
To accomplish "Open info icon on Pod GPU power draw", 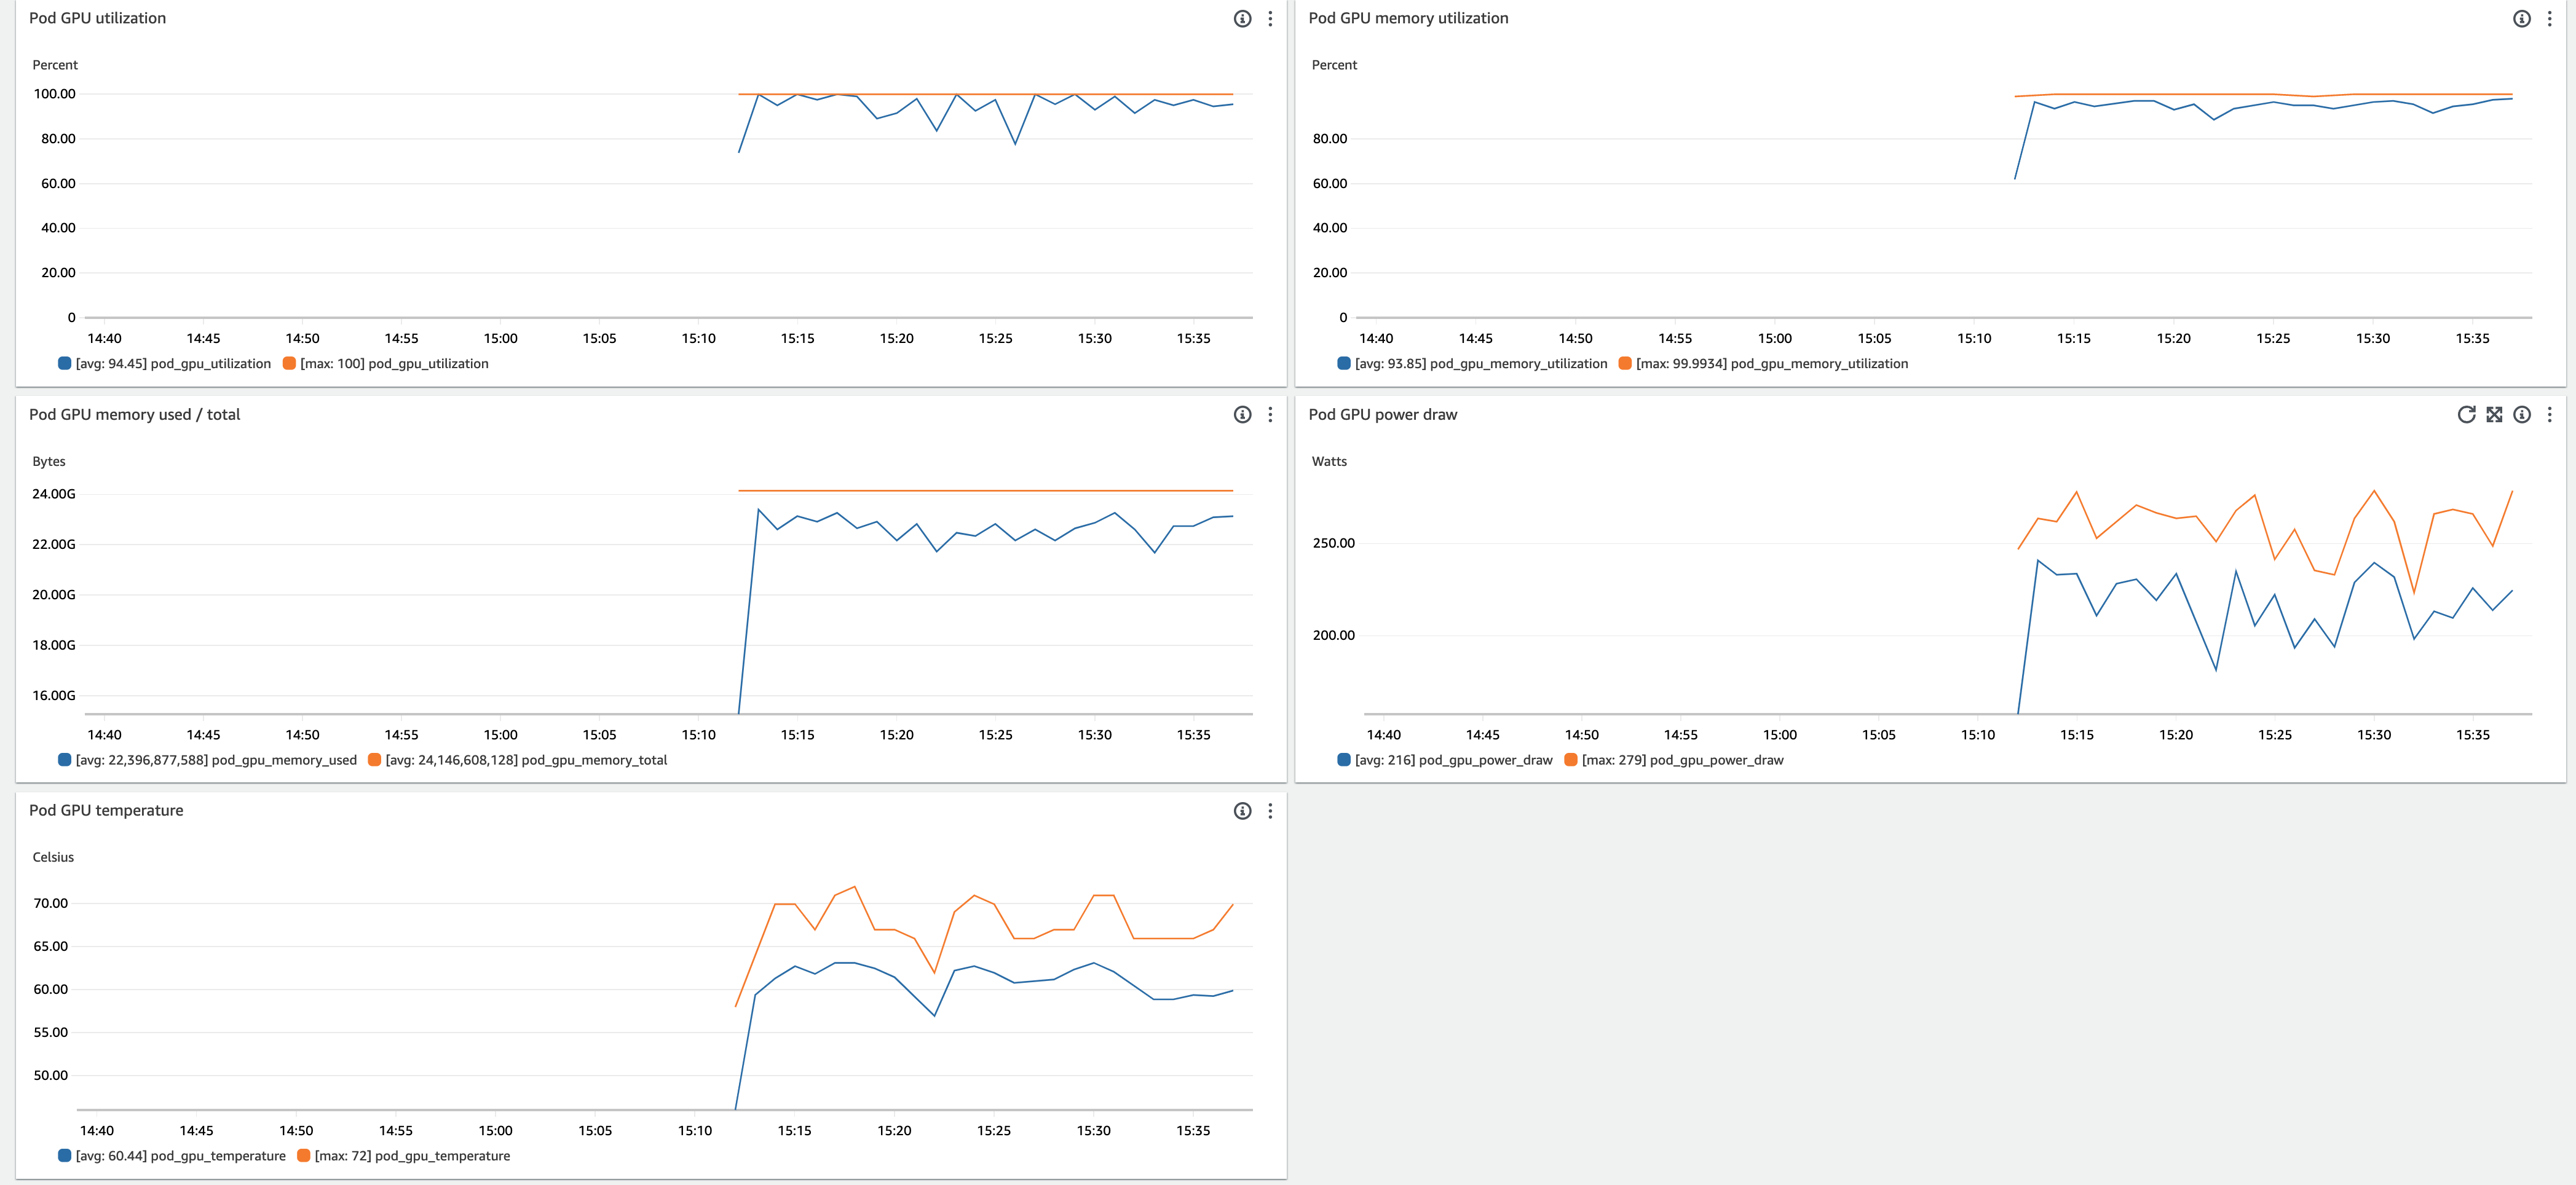I will click(x=2521, y=415).
